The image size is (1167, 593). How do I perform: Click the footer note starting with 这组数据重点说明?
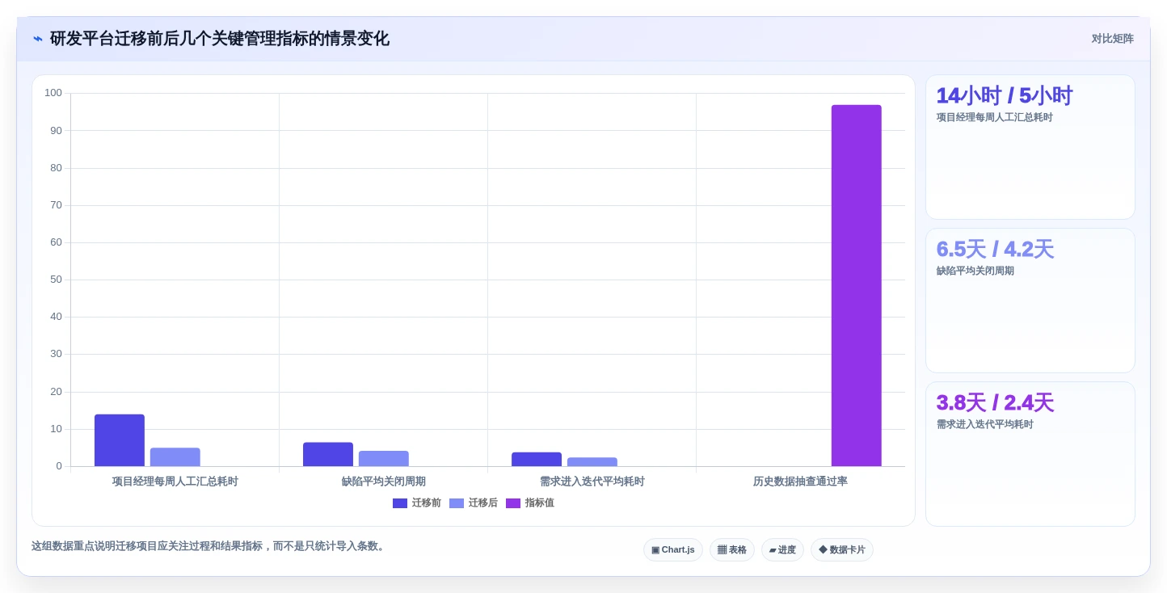[210, 546]
